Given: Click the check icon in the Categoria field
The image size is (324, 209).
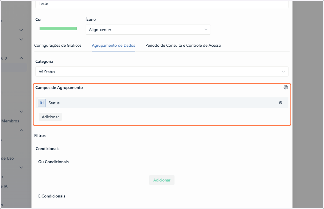Looking at the screenshot, I should 41,72.
